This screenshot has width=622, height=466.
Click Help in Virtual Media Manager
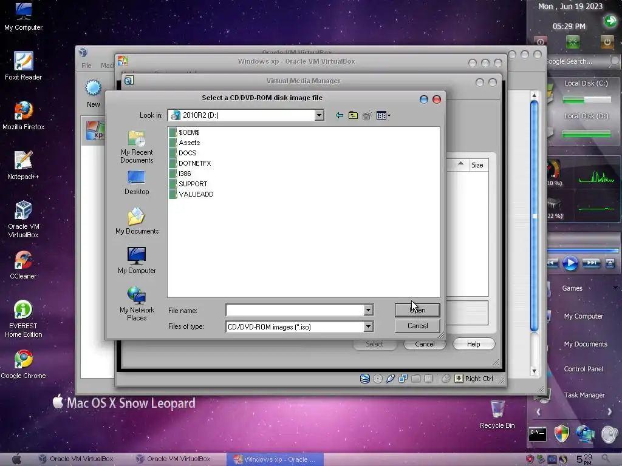pyautogui.click(x=473, y=344)
